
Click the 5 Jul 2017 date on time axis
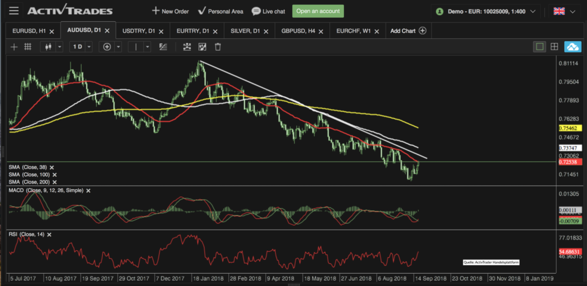pyautogui.click(x=23, y=279)
